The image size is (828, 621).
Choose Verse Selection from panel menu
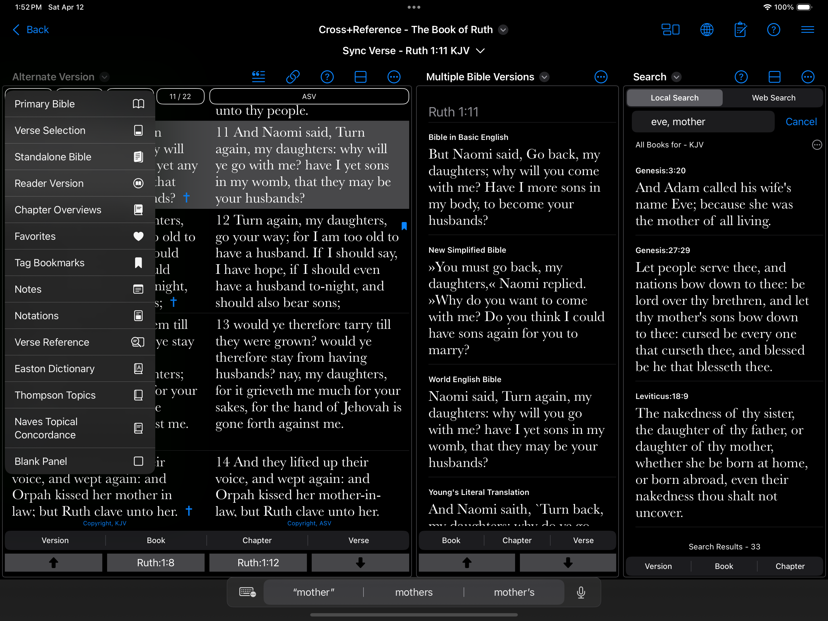click(x=80, y=130)
